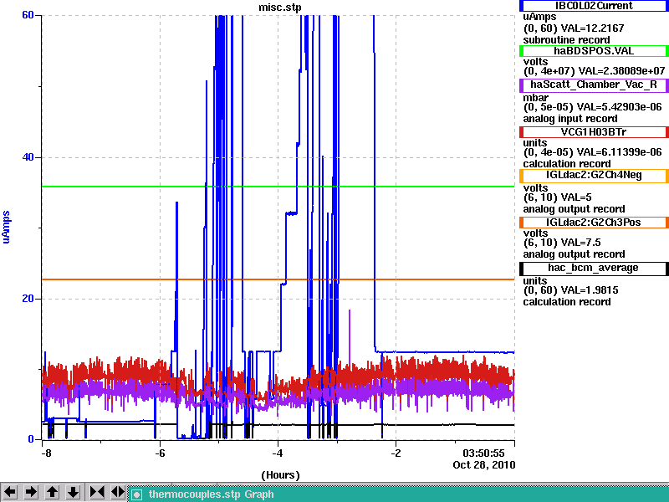Pan the graph right with the right arrow
The image size is (669, 502).
31,492
